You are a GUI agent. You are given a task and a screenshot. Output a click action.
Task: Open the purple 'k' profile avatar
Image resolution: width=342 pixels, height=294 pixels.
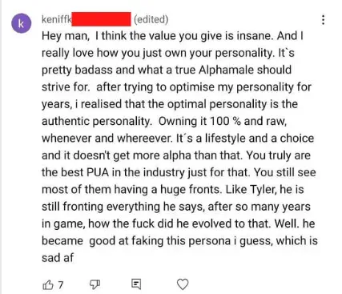22,23
